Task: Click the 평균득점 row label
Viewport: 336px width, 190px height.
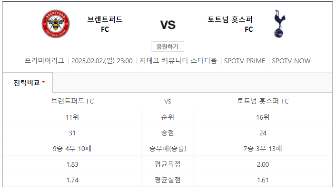Action: [168, 164]
